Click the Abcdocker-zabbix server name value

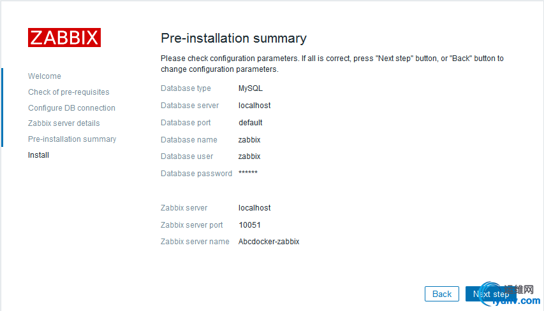tap(269, 242)
